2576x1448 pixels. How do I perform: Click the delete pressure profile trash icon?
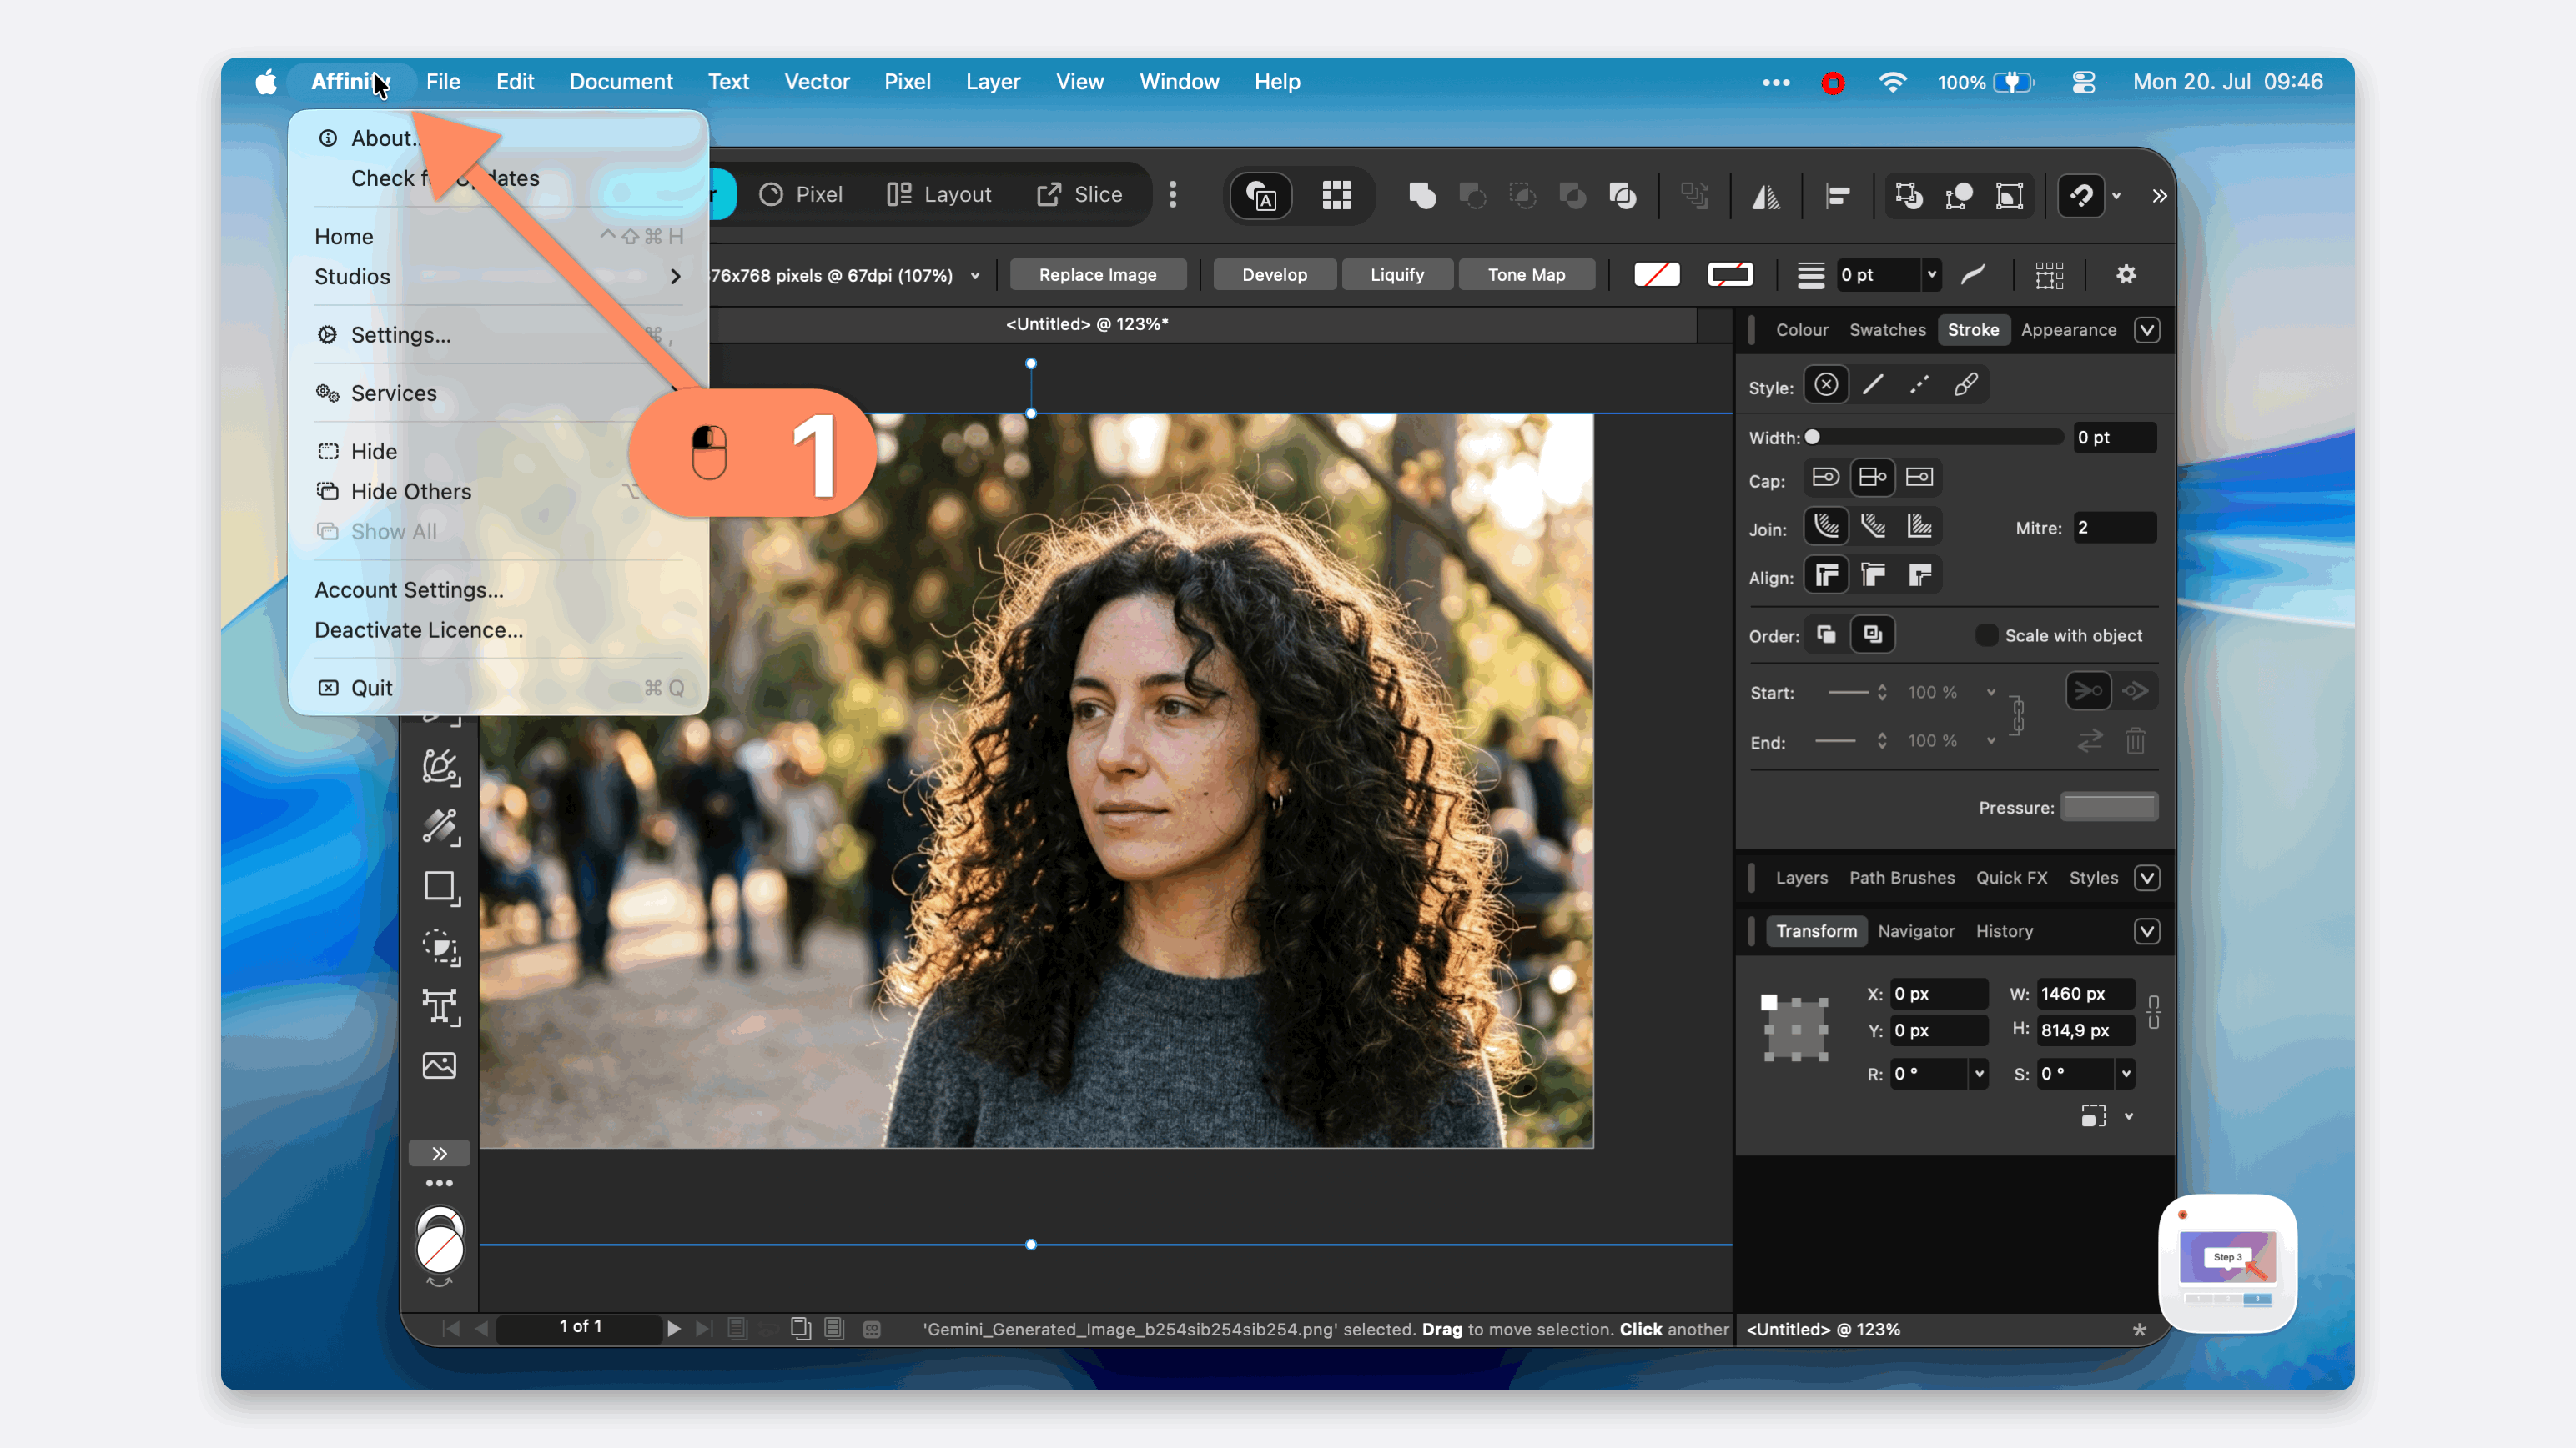2135,741
